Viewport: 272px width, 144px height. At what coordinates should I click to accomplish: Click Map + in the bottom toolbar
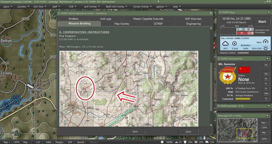pyautogui.click(x=7, y=142)
